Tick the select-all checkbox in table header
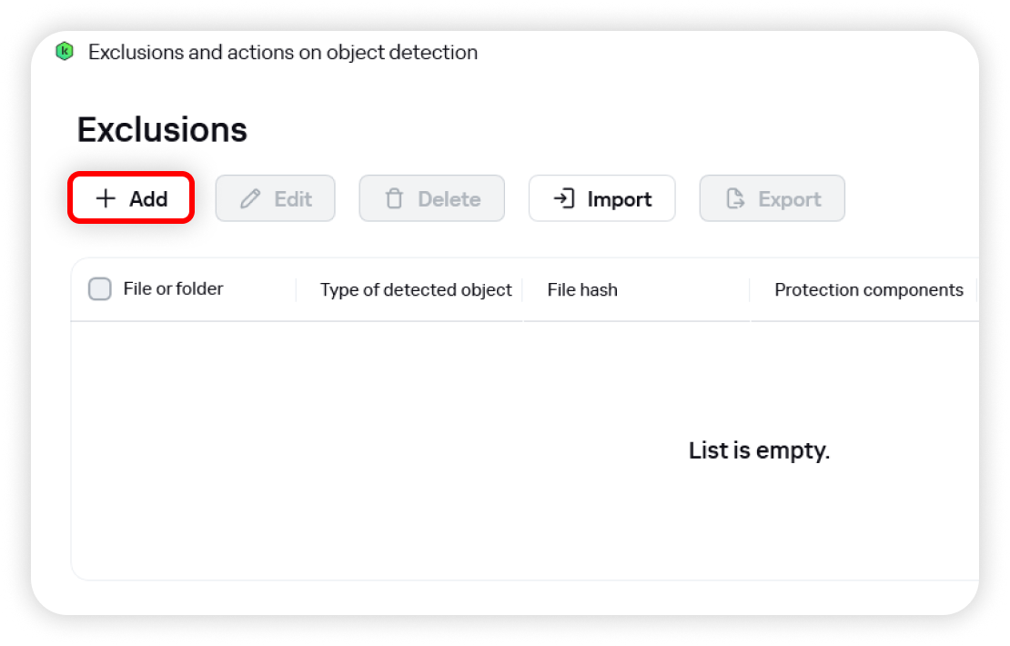The width and height of the screenshot is (1010, 646). click(99, 289)
